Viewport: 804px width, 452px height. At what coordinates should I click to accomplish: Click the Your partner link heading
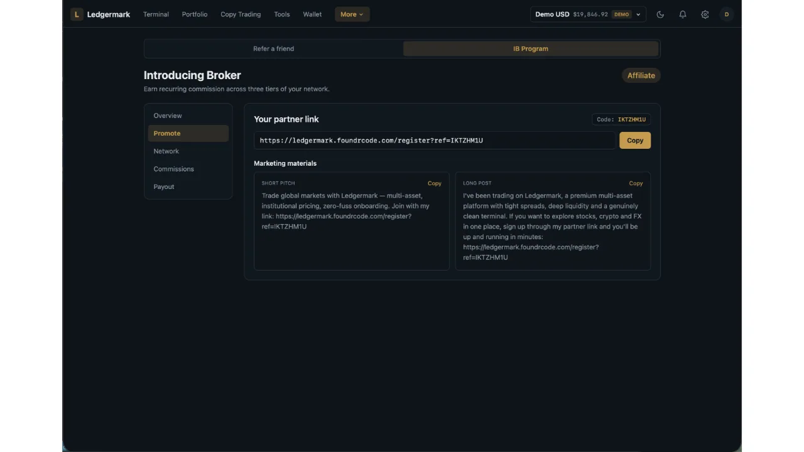click(x=286, y=119)
